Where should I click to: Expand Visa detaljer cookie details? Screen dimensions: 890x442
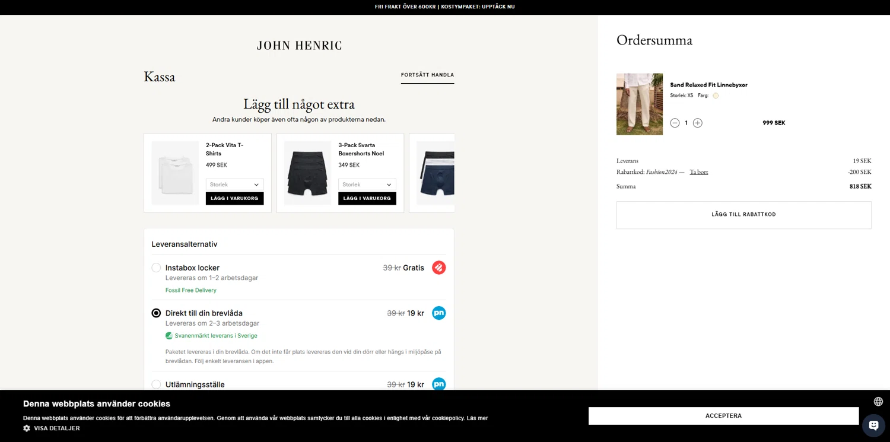pyautogui.click(x=56, y=428)
